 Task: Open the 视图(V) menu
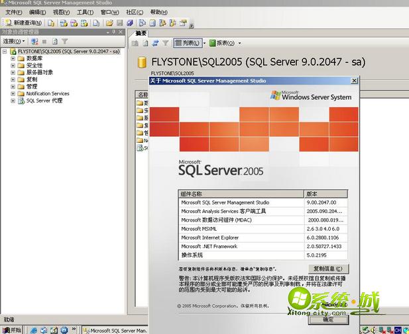point(61,12)
